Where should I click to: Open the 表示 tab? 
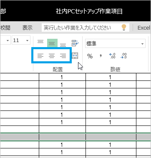tap(28, 28)
